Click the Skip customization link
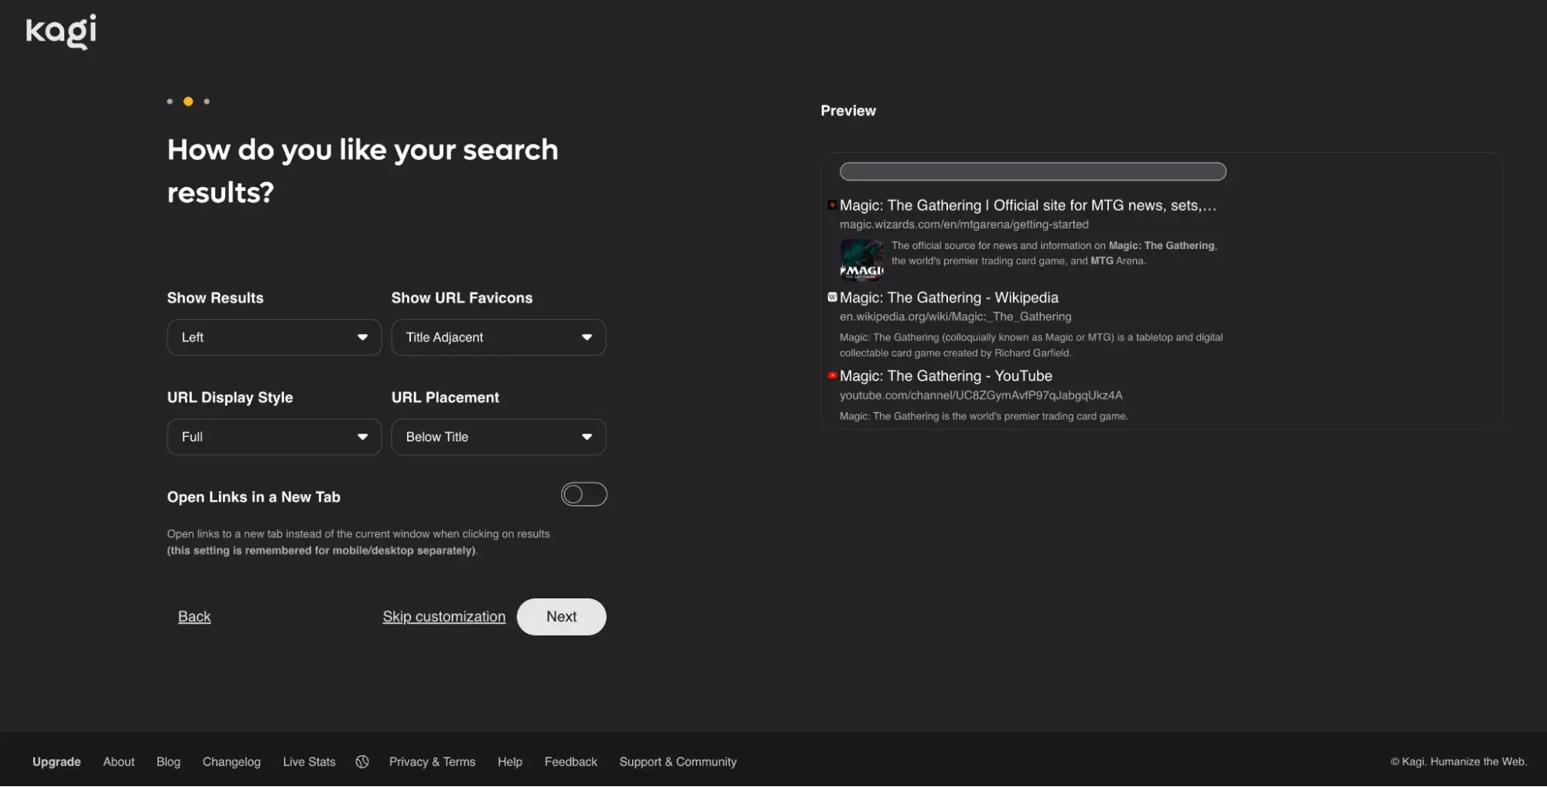1547x787 pixels. point(443,617)
